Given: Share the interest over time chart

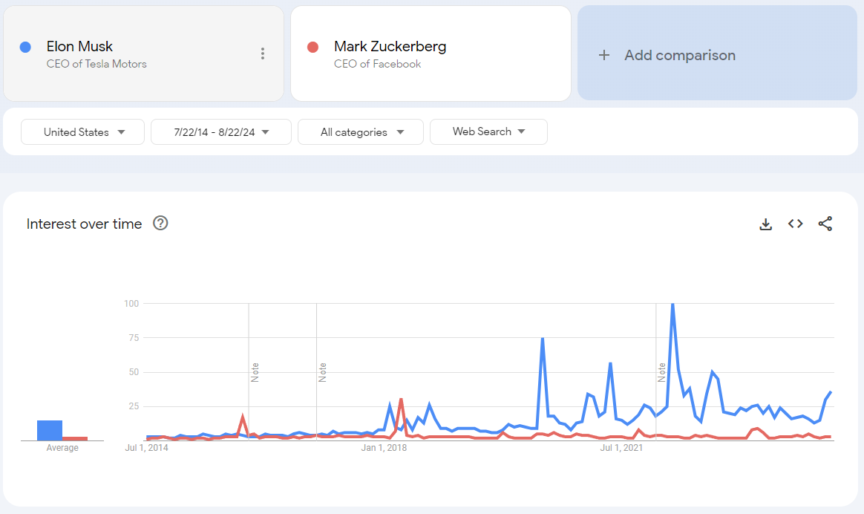Looking at the screenshot, I should click(x=825, y=224).
